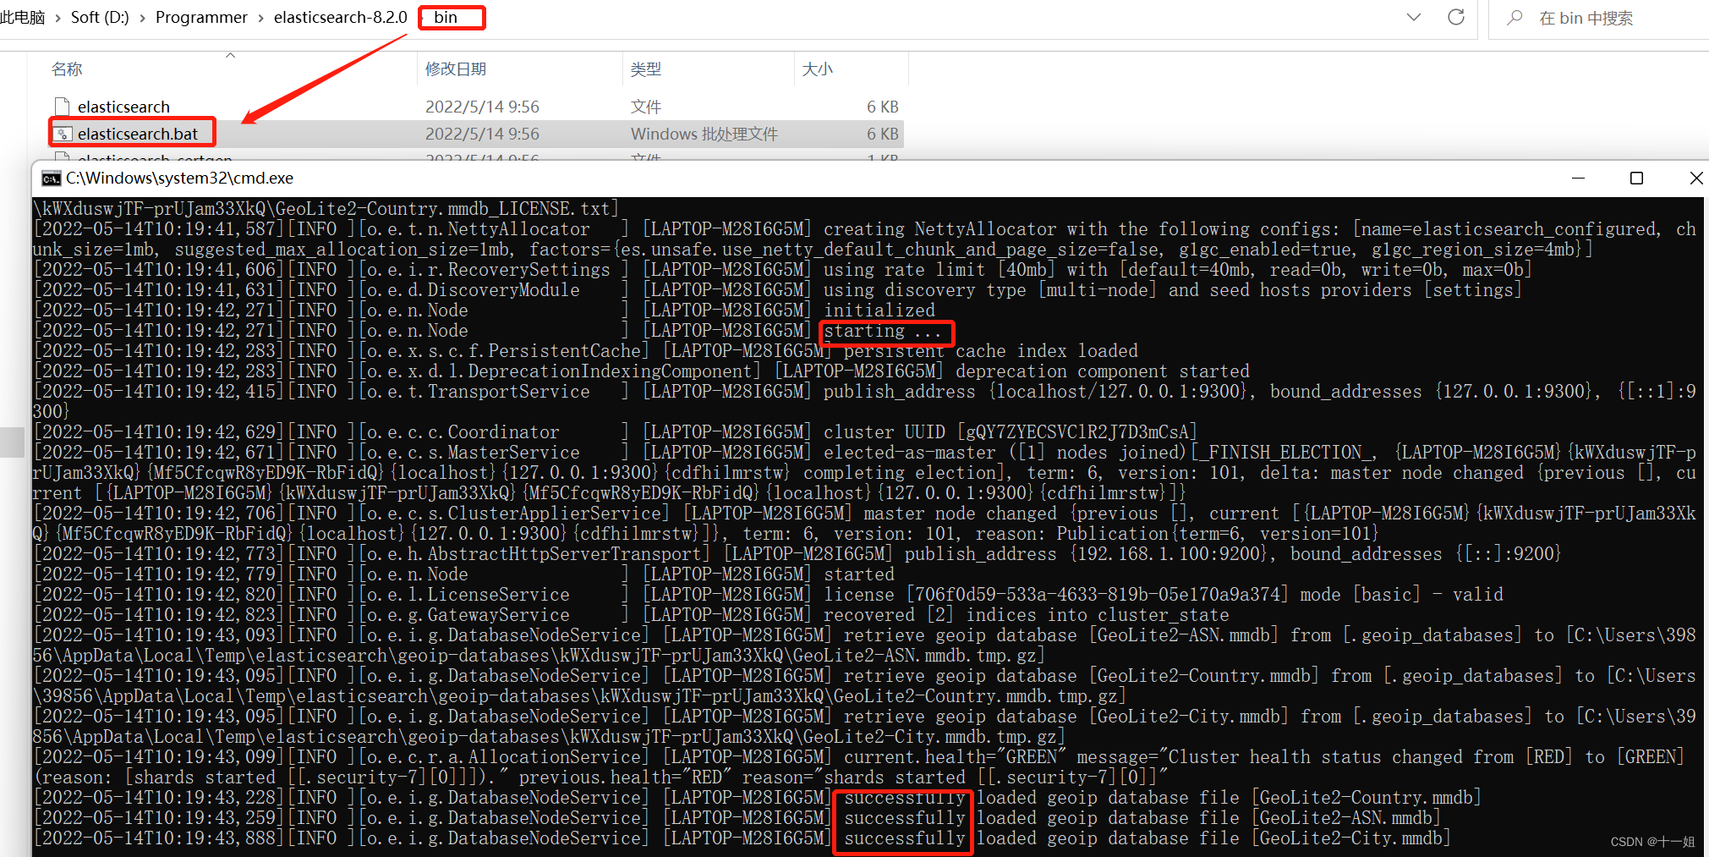Click 'starting ...' log text in console

[x=883, y=331]
